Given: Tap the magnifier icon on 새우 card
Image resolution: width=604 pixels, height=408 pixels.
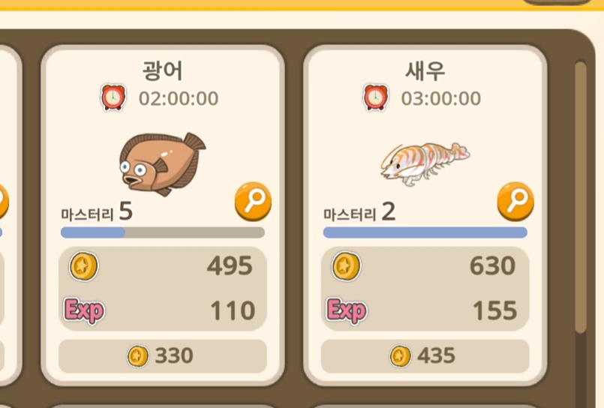Looking at the screenshot, I should coord(515,202).
